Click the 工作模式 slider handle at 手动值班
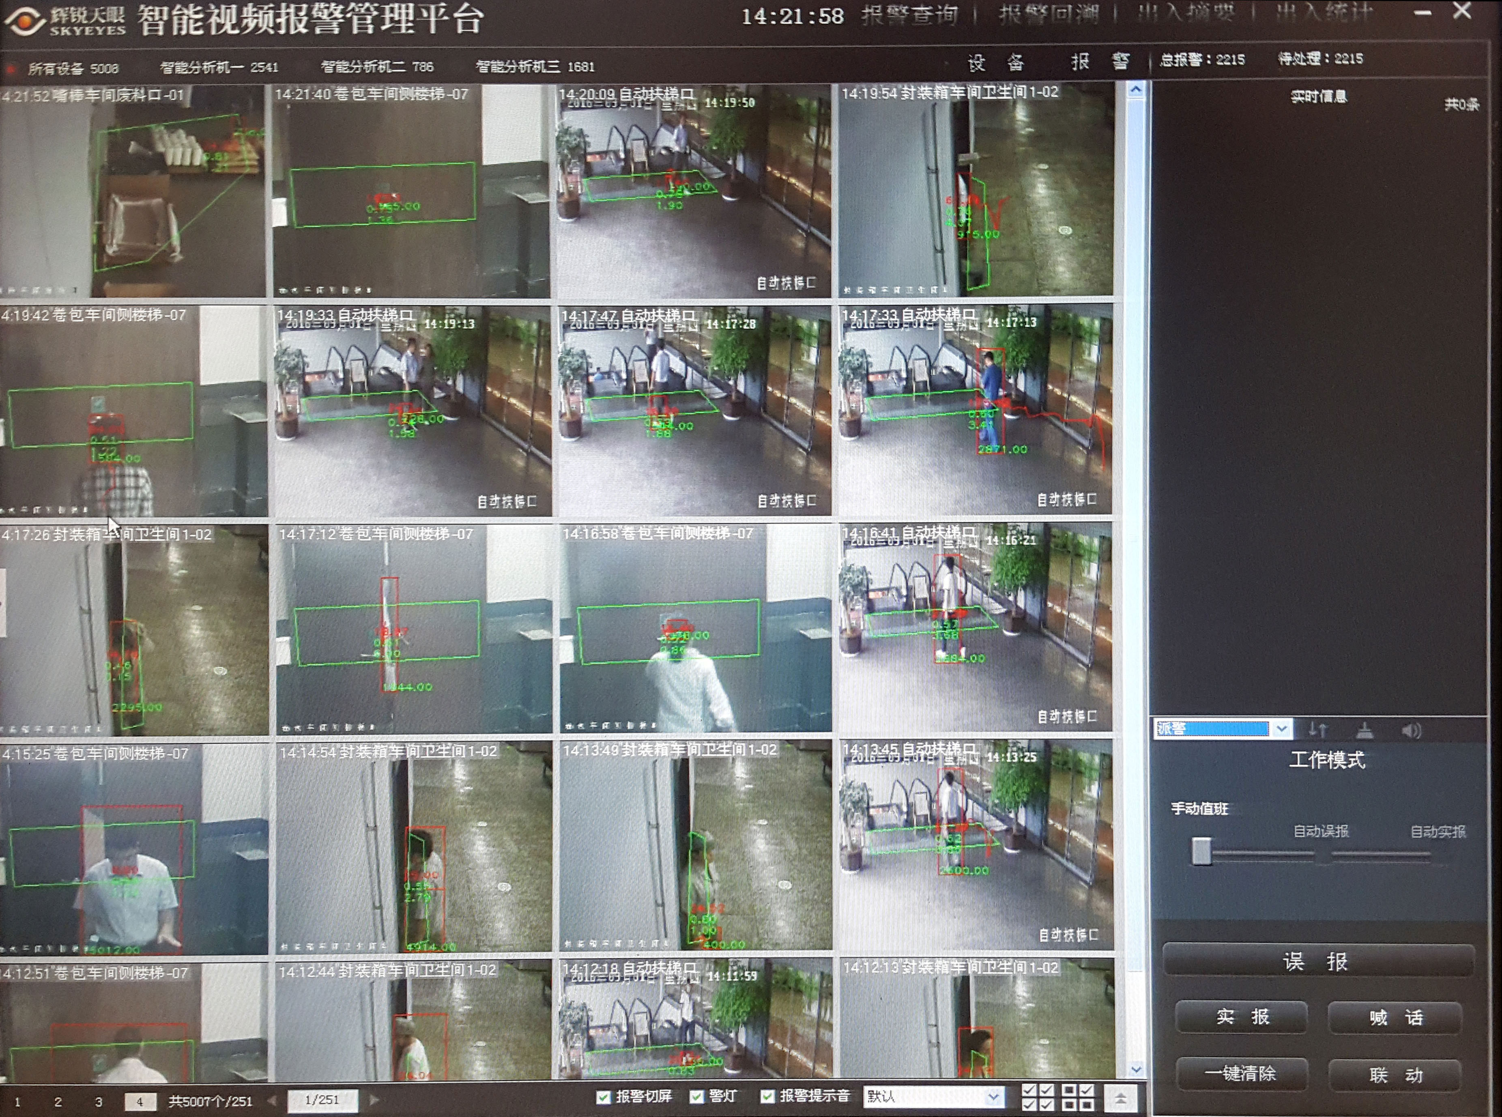The width and height of the screenshot is (1502, 1117). [1201, 851]
